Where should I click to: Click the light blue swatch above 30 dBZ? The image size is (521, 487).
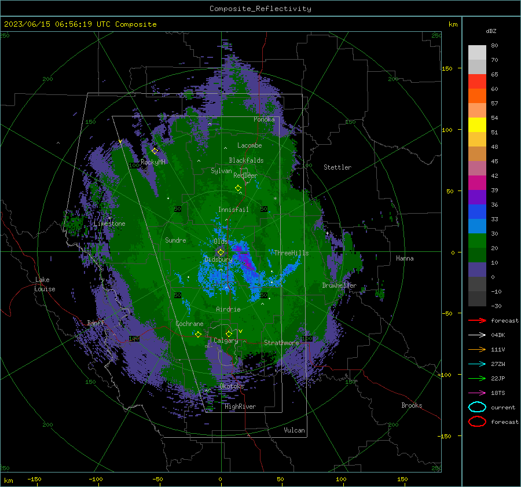477,226
